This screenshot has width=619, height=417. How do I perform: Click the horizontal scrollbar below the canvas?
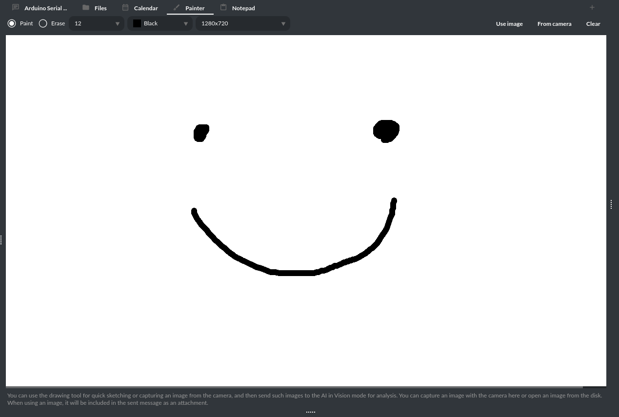pos(293,387)
